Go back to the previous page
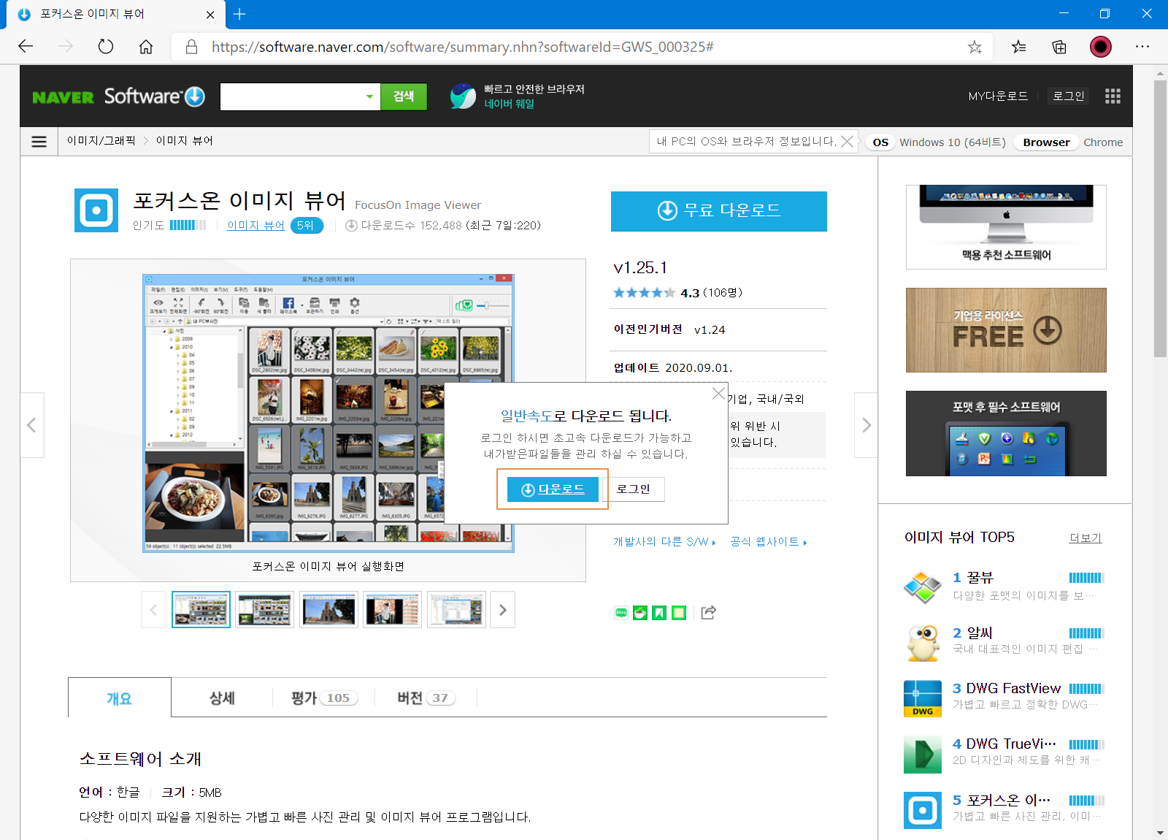 click(x=26, y=47)
